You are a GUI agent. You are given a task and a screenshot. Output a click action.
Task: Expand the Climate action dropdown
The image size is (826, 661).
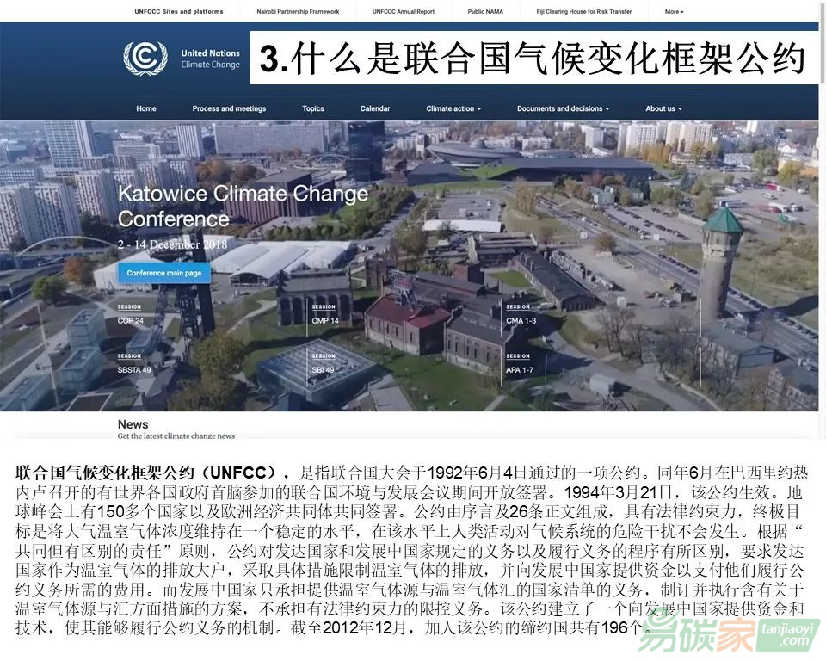453,108
